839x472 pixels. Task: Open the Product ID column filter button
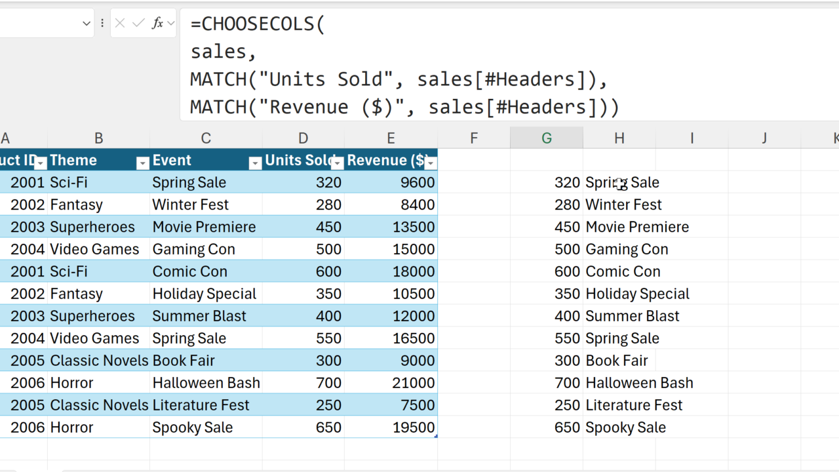coord(41,163)
